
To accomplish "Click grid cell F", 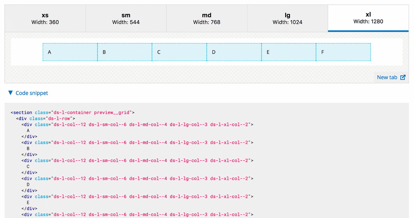I will [x=343, y=52].
